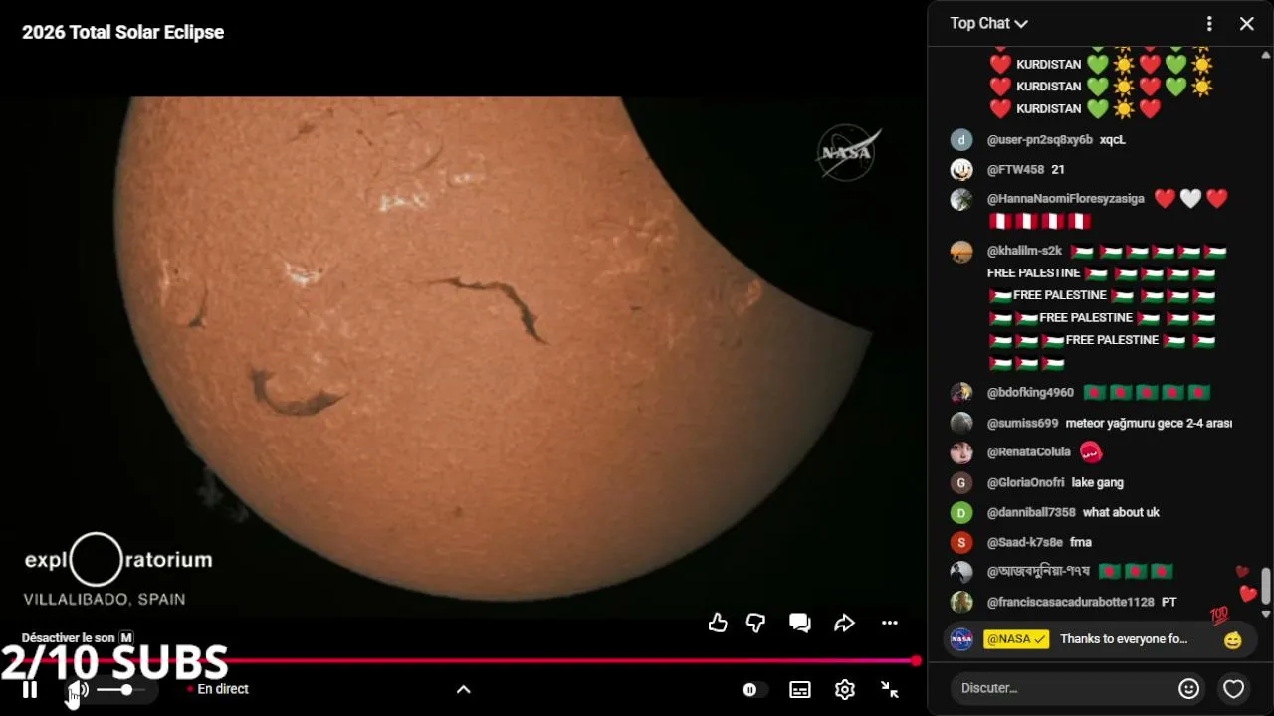Select message "what about uk"
1274x716 pixels.
pos(1121,512)
